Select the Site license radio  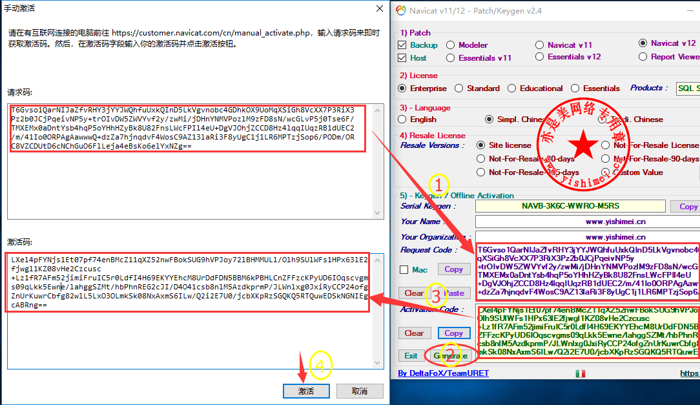point(481,145)
